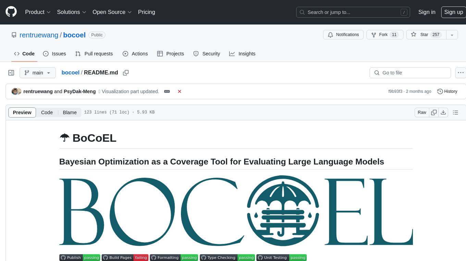Viewport: 466px width, 261px height.
Task: Switch to the Pull requests tab
Action: point(94,54)
